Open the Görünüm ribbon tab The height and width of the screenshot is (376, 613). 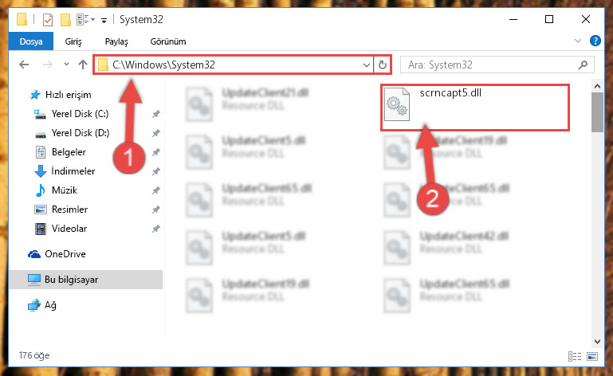pyautogui.click(x=168, y=41)
